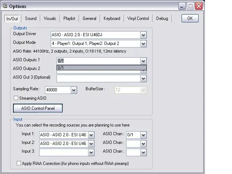Switch to the Debug tab

[x=162, y=18]
